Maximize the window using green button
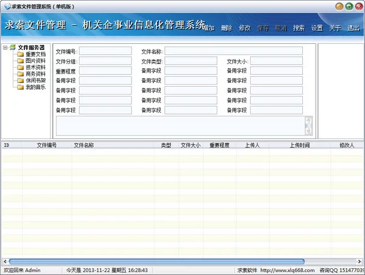365x275 pixels. 349,7
